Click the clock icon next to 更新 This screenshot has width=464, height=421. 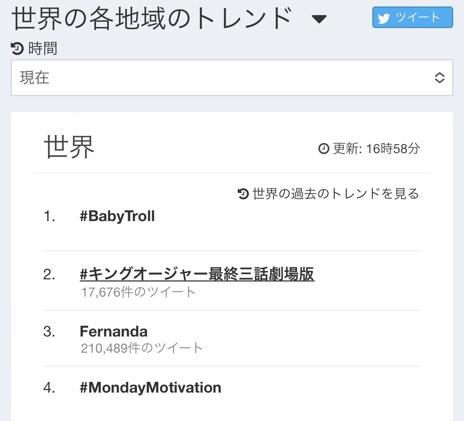tap(324, 148)
